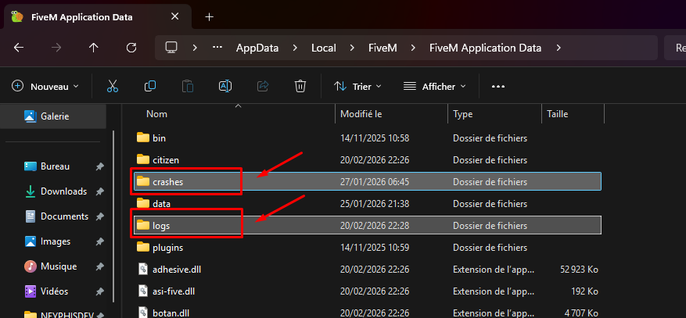Click the Cut scissors icon
This screenshot has height=318, width=686.
point(113,86)
